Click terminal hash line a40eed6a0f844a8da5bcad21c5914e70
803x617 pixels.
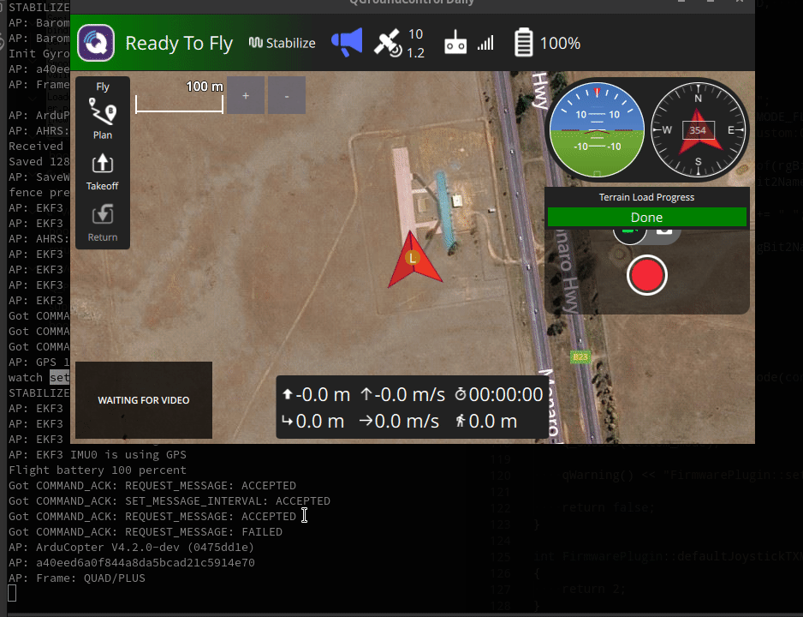(x=132, y=562)
